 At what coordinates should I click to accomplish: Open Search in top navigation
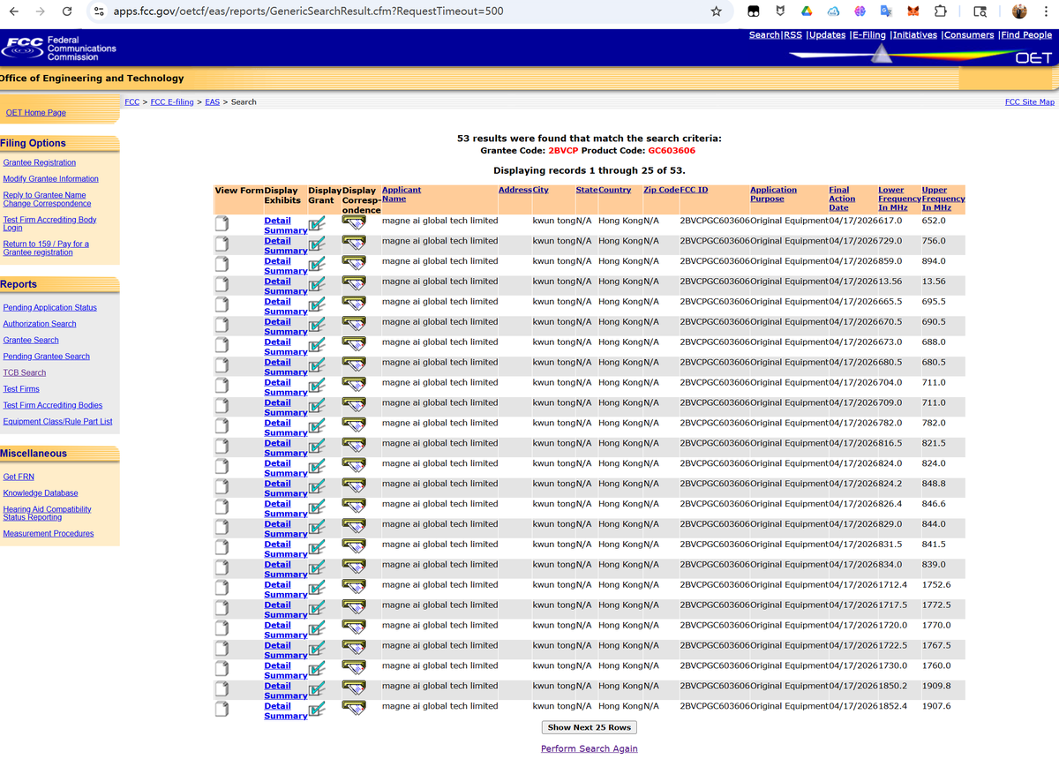tap(764, 34)
